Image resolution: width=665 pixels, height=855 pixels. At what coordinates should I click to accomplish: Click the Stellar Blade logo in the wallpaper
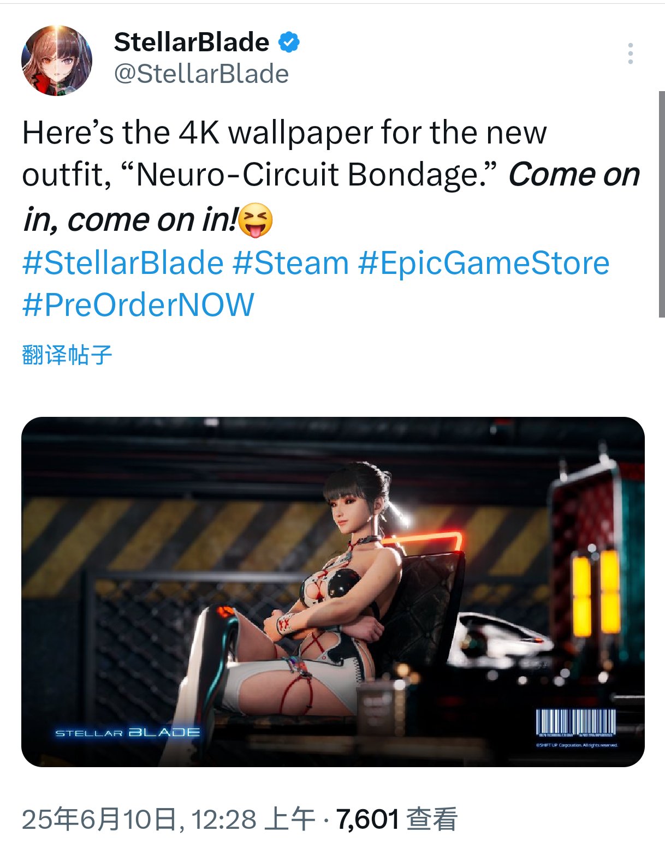pos(128,732)
